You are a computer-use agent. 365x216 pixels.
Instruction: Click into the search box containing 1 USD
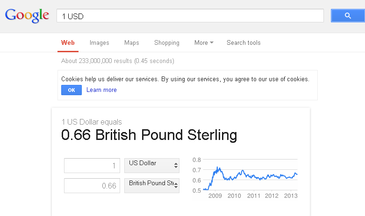[x=190, y=16]
